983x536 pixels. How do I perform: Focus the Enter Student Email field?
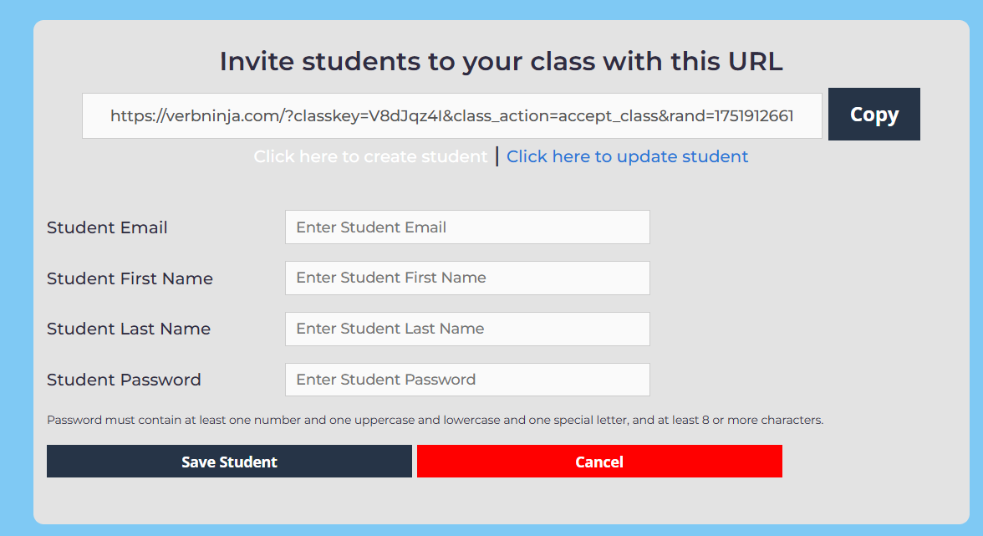466,227
